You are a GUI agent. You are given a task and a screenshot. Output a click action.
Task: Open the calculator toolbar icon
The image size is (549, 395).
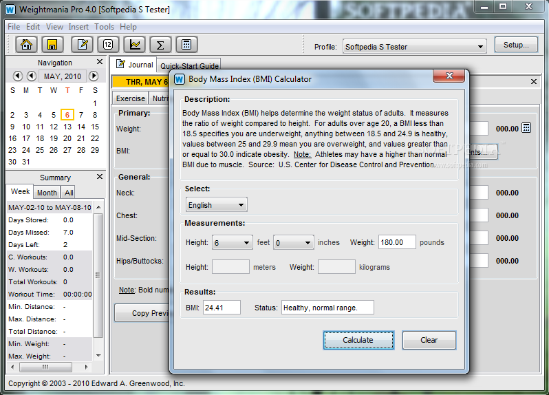186,45
